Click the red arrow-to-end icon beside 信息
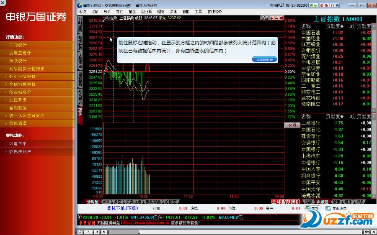This screenshot has height=235, width=377. click(281, 18)
